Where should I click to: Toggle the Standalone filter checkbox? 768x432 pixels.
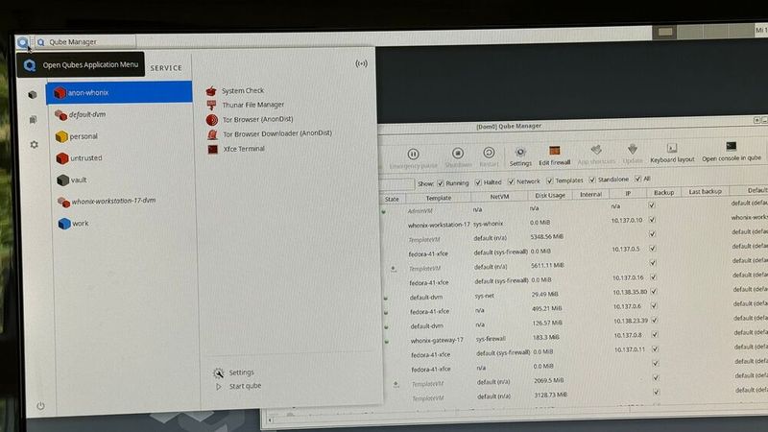(x=592, y=180)
